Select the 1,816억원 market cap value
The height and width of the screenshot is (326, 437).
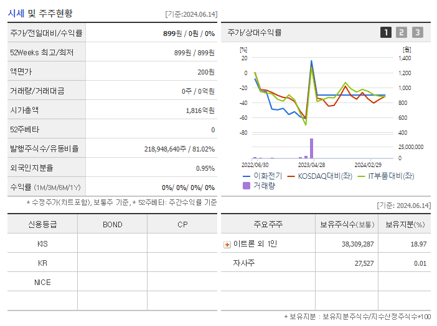click(x=200, y=111)
